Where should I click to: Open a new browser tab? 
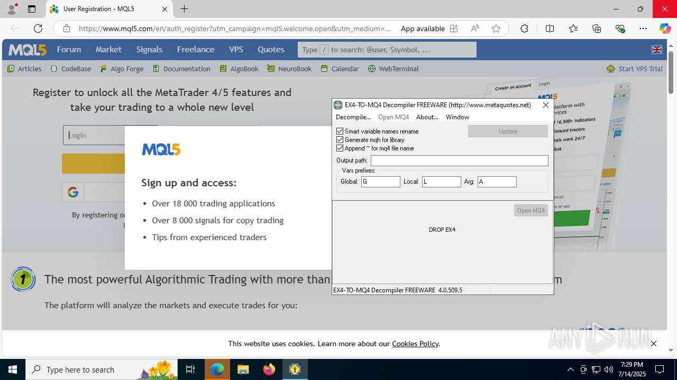coord(184,9)
